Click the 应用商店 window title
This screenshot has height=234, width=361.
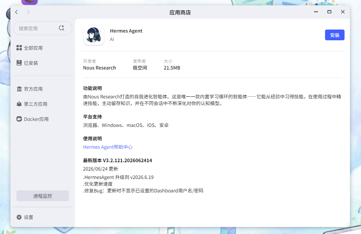[180, 12]
